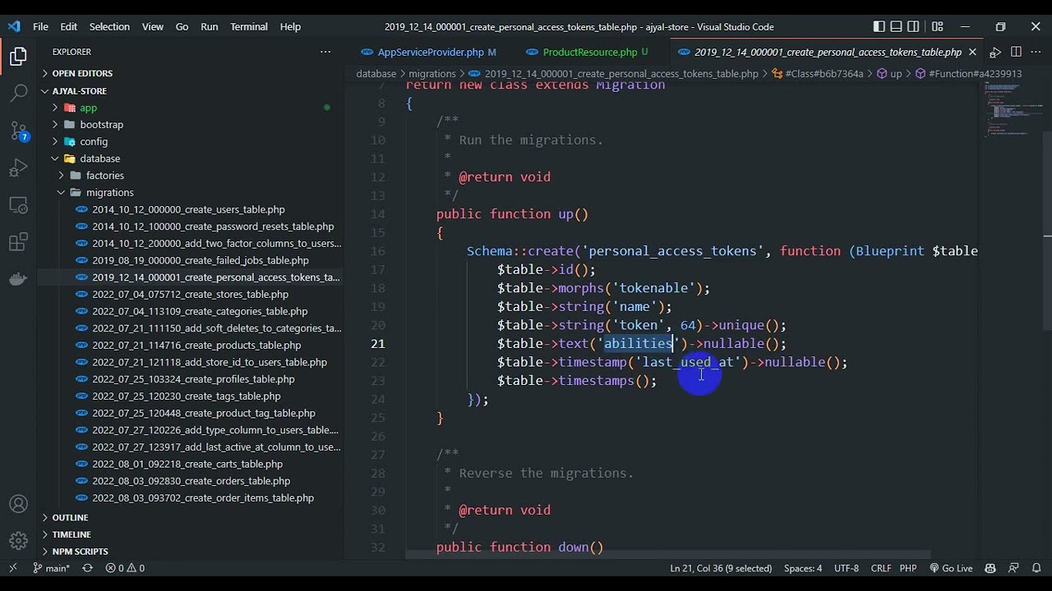Split the editor right

(1016, 52)
